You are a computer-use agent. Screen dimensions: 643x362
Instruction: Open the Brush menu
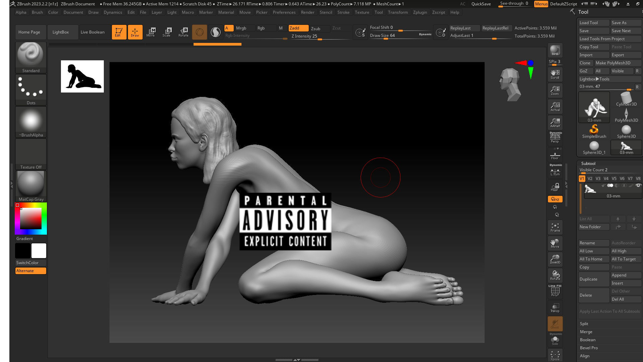[37, 12]
